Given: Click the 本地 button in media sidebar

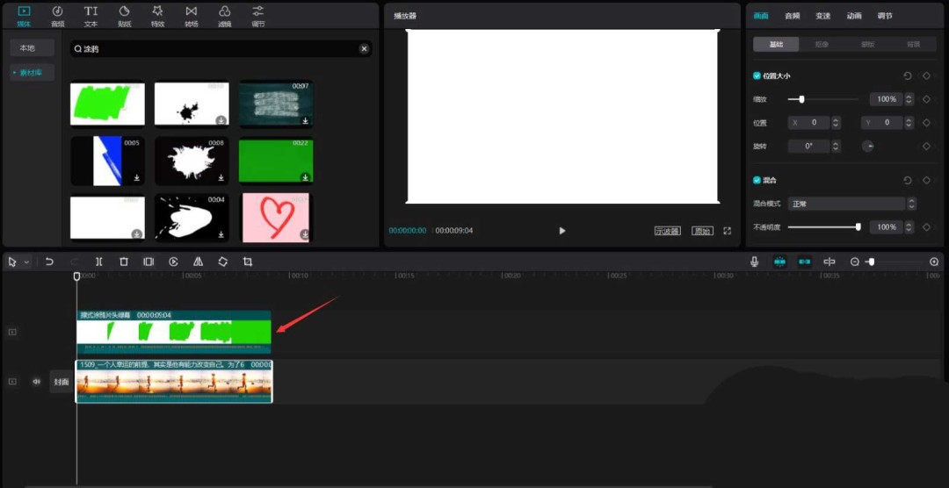Looking at the screenshot, I should coord(27,47).
